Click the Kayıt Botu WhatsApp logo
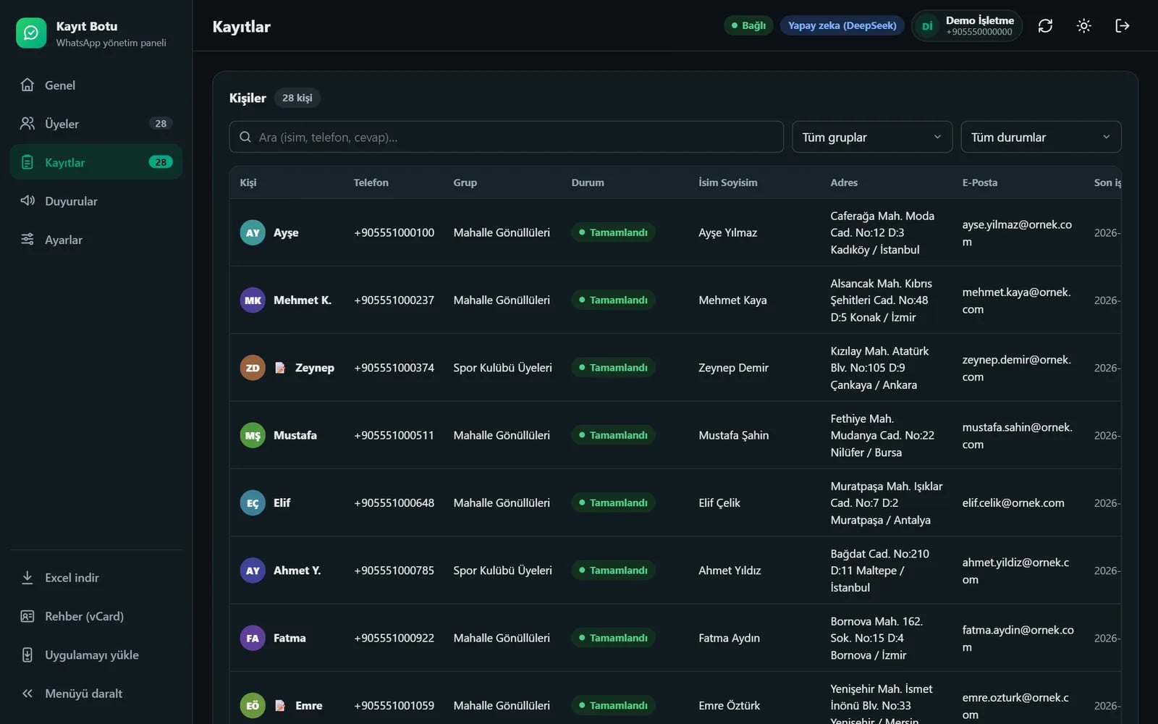The height and width of the screenshot is (724, 1158). (x=31, y=33)
